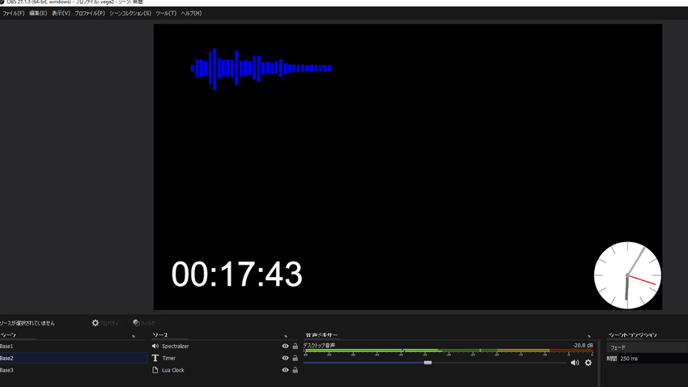Toggle the lock on Spectralizer source

pyautogui.click(x=295, y=347)
